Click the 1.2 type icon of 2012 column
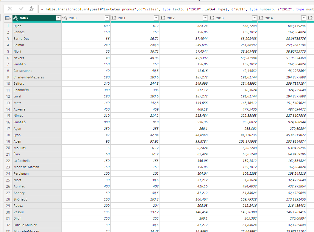This screenshot has width=314, height=232. pos(163,18)
